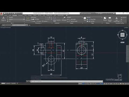Switch to the Layout1 tab
This screenshot has height=97, width=129.
pos(8,83)
